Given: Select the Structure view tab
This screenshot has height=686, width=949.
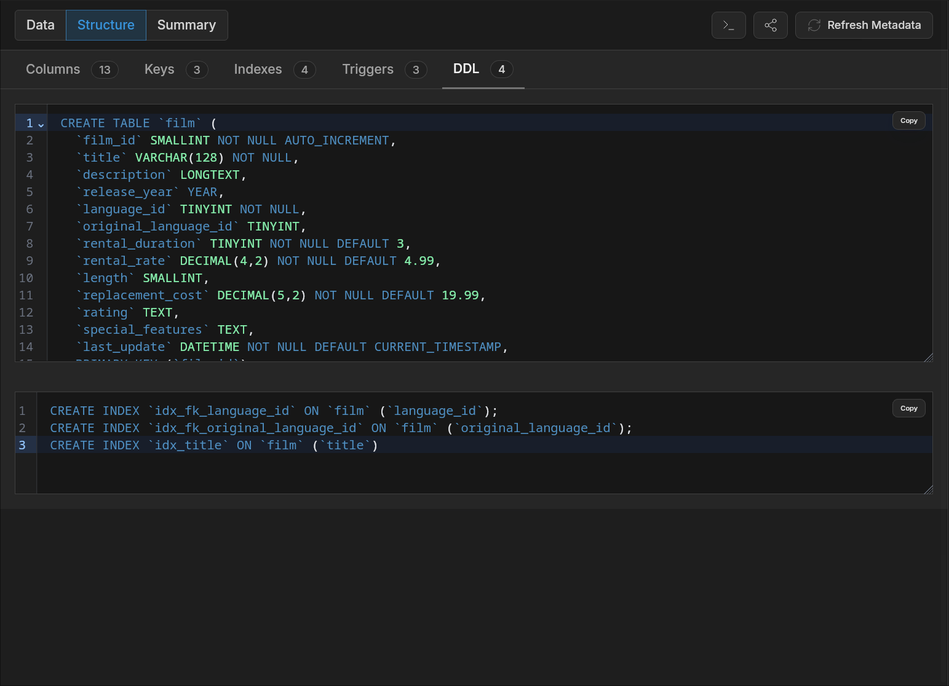Looking at the screenshot, I should 106,25.
